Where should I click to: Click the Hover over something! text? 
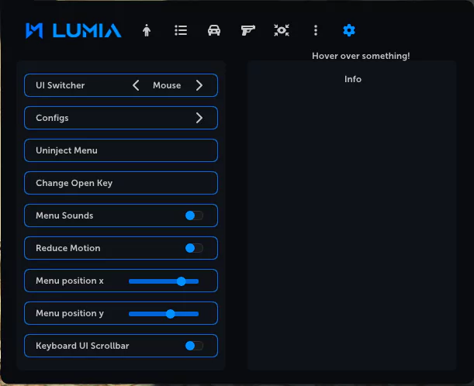(361, 56)
